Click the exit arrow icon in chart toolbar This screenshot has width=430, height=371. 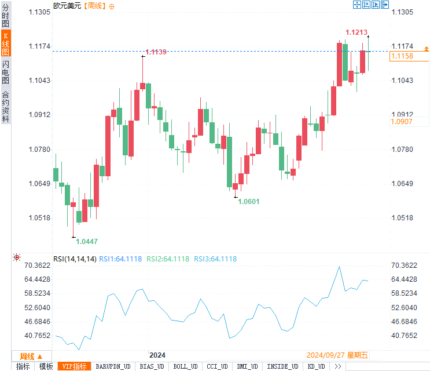(x=385, y=5)
